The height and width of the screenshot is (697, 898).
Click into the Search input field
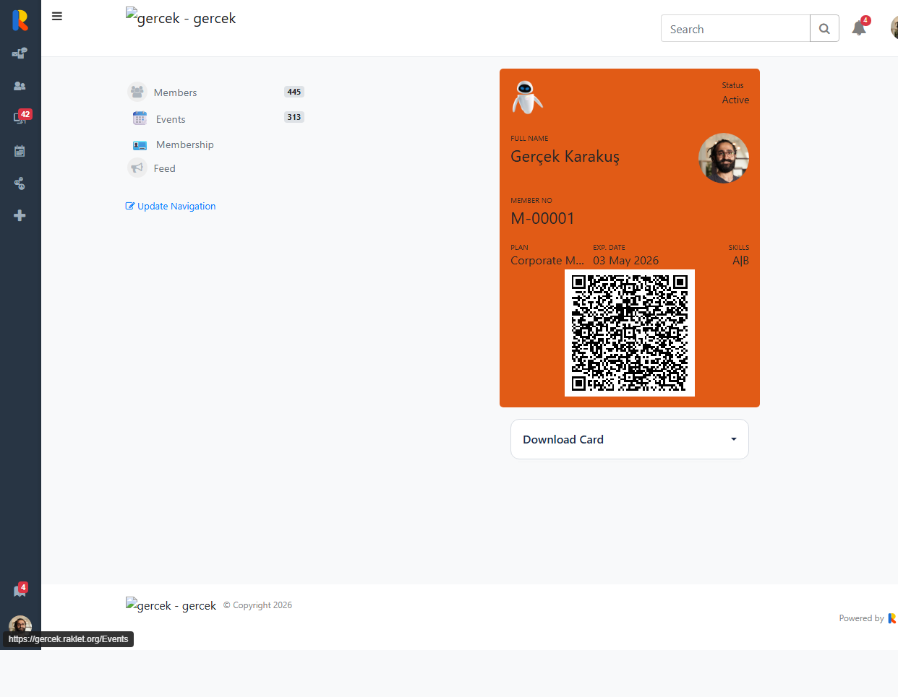click(735, 29)
